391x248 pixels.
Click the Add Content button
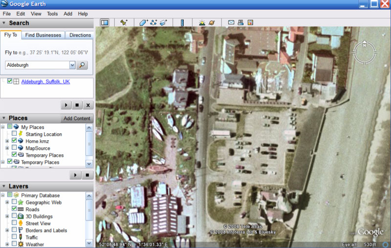click(x=77, y=119)
